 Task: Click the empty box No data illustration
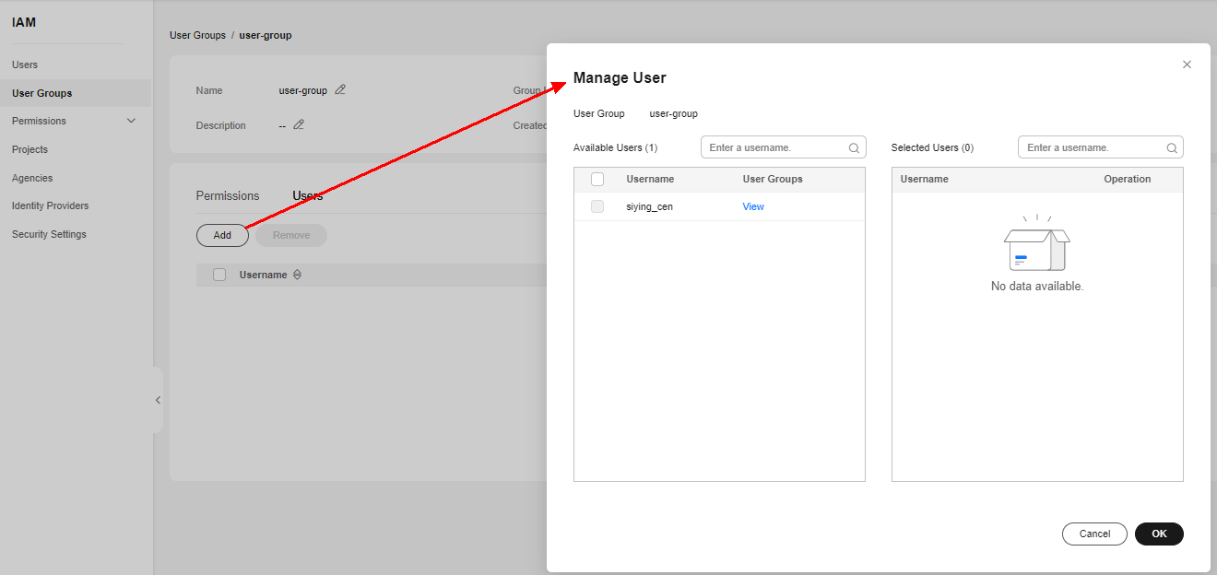point(1036,245)
